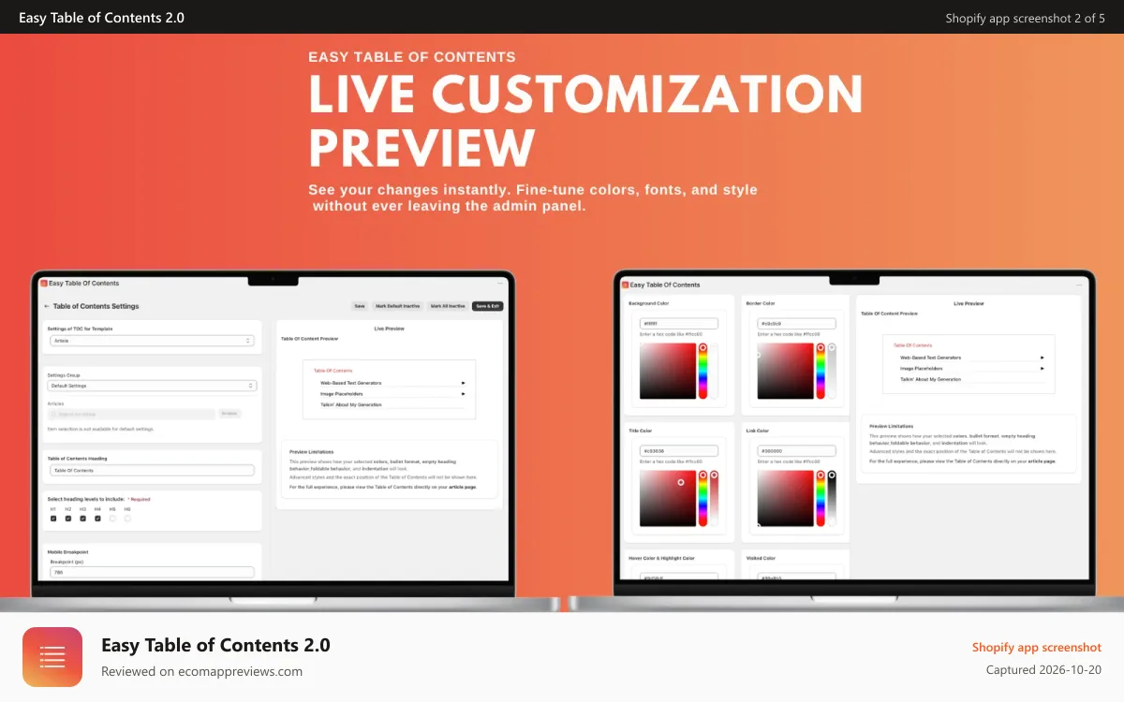Click the Table of Contents Heading text field
1124x702 pixels.
(x=152, y=470)
